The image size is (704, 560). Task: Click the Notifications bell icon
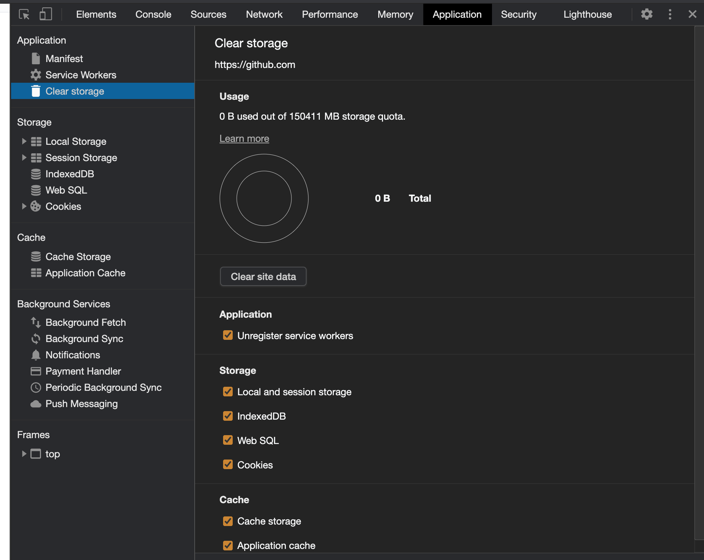36,355
